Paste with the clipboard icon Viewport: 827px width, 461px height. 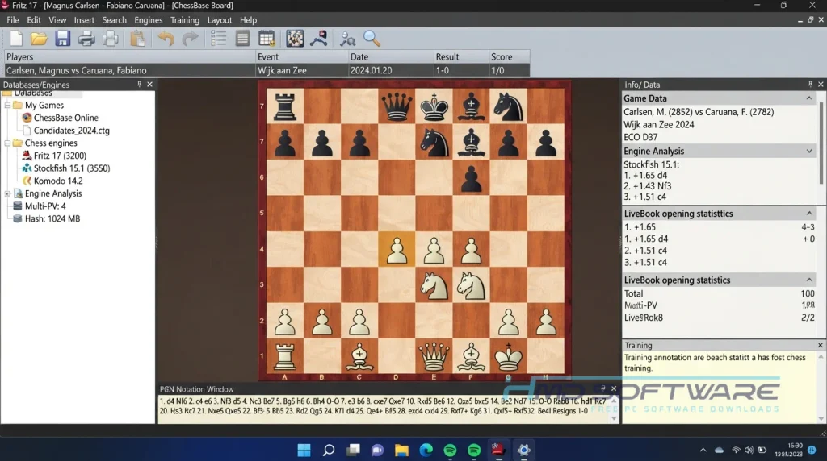pyautogui.click(x=137, y=39)
